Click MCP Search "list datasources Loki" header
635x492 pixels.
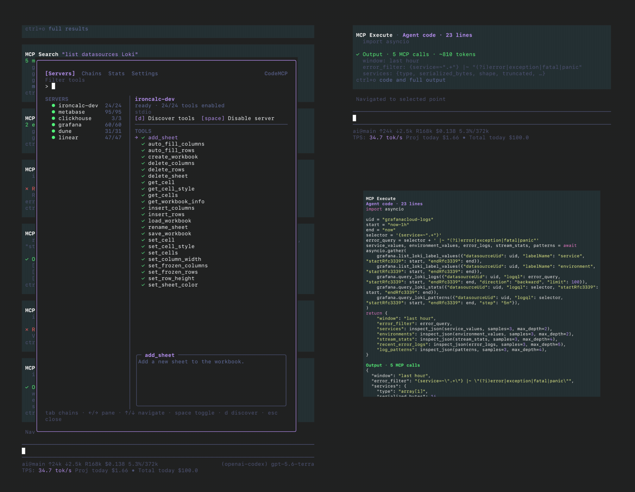[x=81, y=54]
